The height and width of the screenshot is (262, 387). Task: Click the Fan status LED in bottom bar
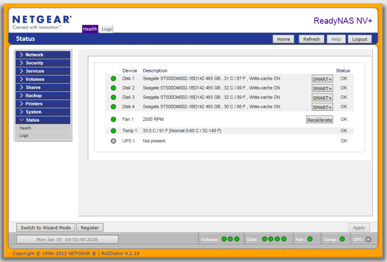click(x=310, y=239)
